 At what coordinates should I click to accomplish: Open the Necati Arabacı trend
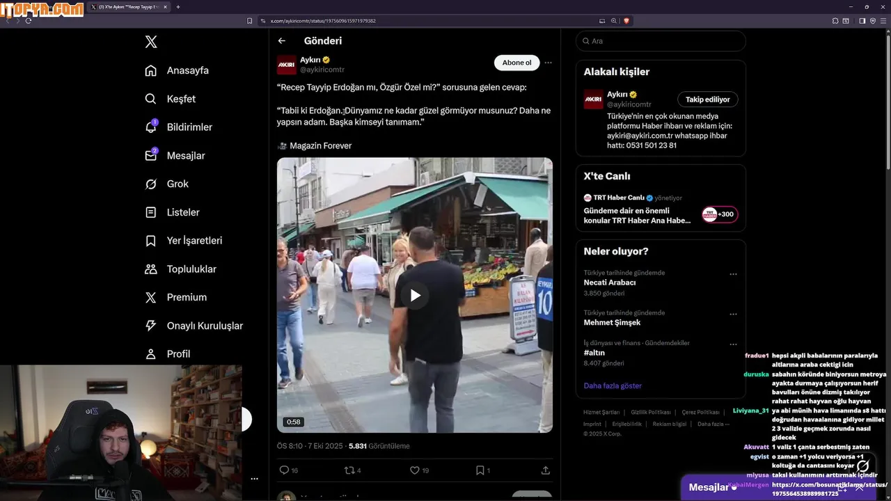(609, 283)
